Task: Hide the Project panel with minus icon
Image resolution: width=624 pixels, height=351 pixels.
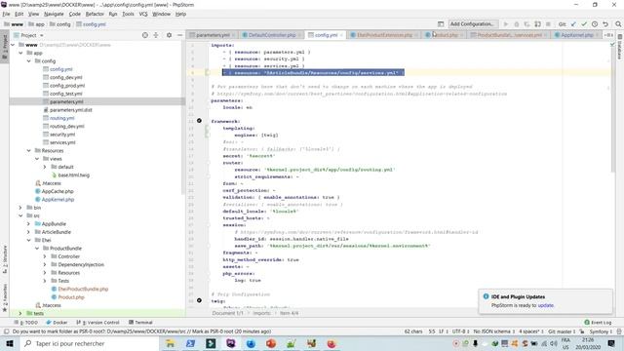Action: coord(179,35)
